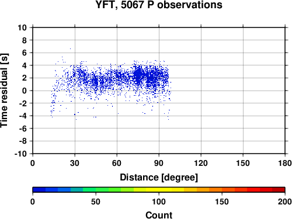The width and height of the screenshot is (292, 219).
Task: Select the green segment of the colorbar
Action: (x=102, y=190)
